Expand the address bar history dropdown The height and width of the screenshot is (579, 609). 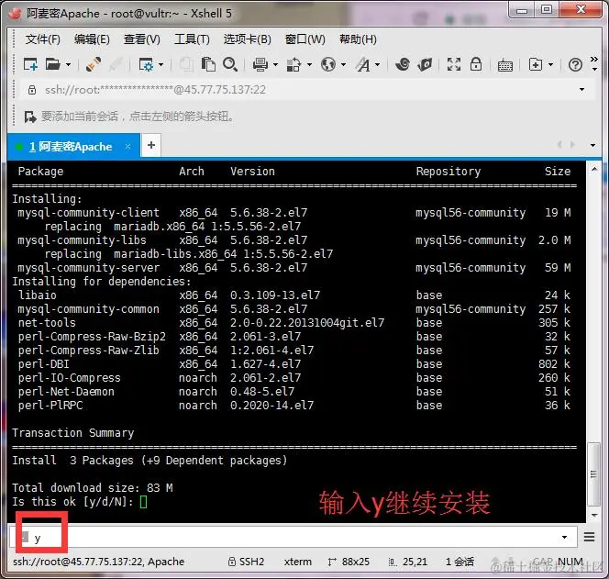pos(581,90)
